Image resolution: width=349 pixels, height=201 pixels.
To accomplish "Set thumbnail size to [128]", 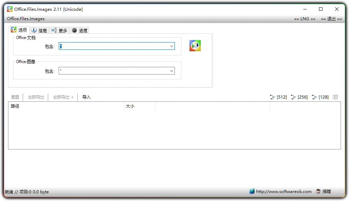I will [320, 97].
